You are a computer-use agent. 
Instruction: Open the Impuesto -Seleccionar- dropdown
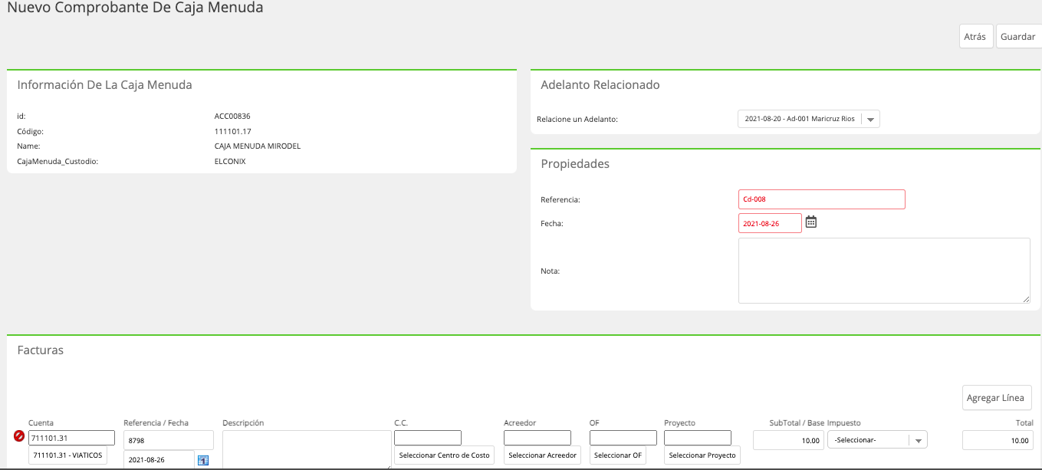877,440
